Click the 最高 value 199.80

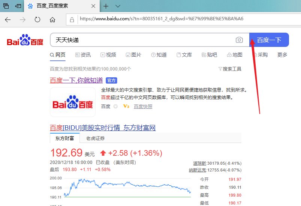pos(235,195)
